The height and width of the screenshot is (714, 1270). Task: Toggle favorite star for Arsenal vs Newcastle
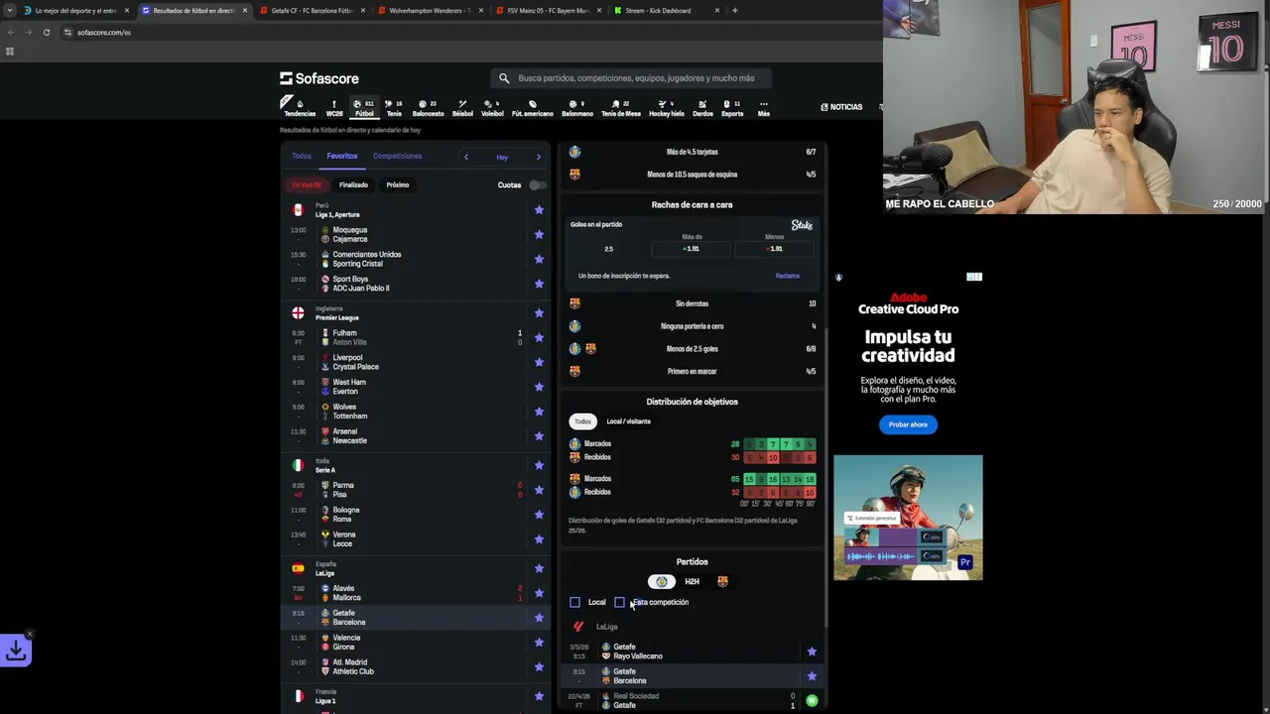click(539, 435)
